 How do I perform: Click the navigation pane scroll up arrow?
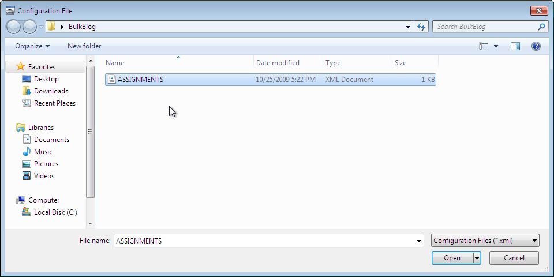(x=91, y=61)
